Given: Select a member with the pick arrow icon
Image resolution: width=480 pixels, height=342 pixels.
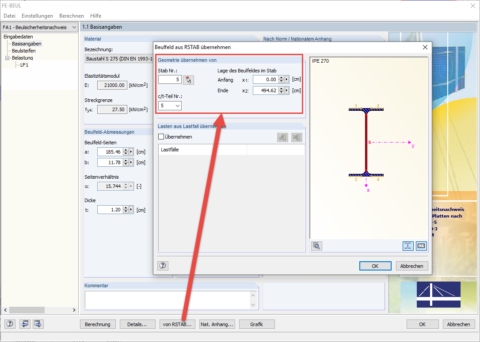Looking at the screenshot, I should (x=189, y=80).
